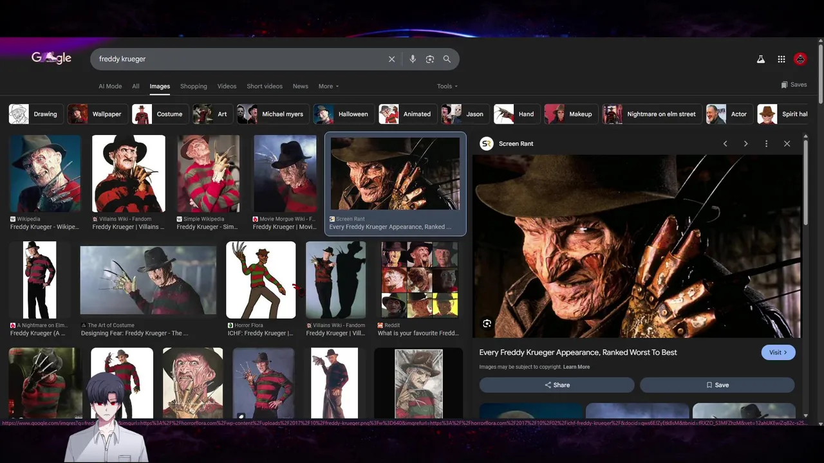Click the Lens icon on preview image
Image resolution: width=824 pixels, height=463 pixels.
[487, 323]
